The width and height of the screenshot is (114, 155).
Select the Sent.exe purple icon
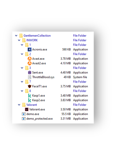pos(30,72)
